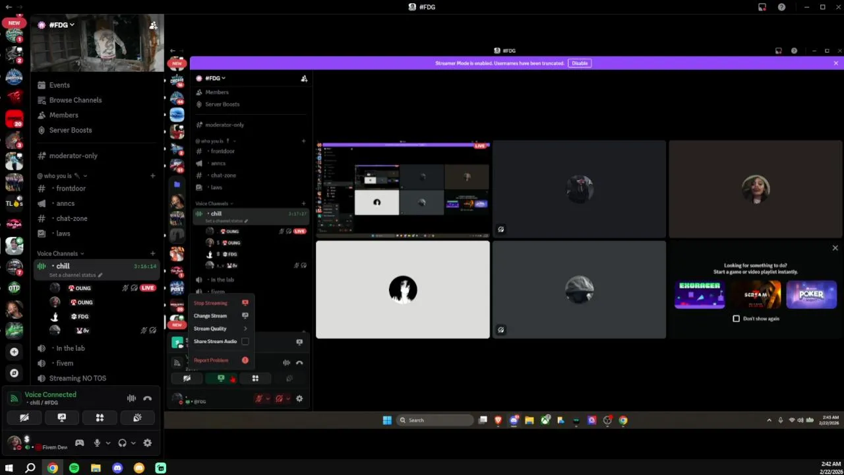Viewport: 844px width, 475px height.
Task: Click the Poker Night activity thumbnail
Action: point(811,294)
